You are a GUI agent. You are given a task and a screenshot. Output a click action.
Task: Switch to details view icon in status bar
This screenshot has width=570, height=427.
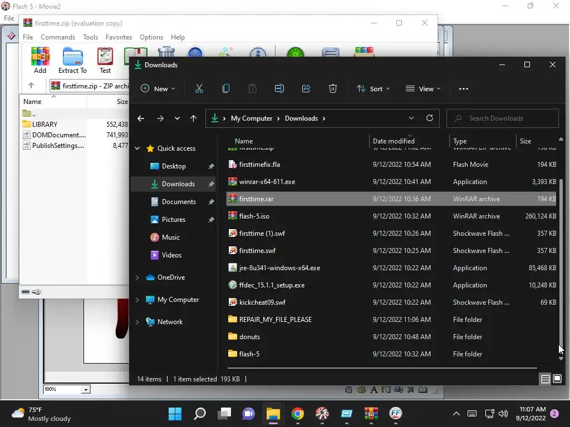(x=545, y=379)
